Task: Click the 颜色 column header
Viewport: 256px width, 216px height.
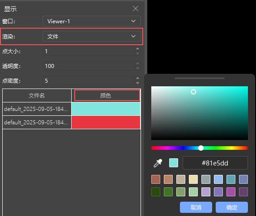Action: click(106, 95)
